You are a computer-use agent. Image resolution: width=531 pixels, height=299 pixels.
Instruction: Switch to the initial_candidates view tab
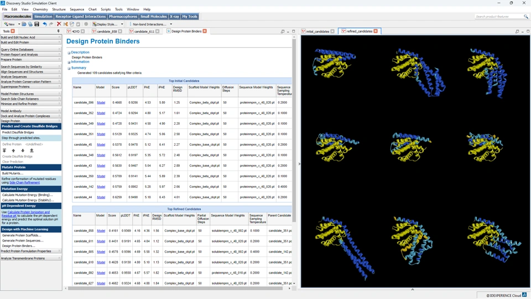pyautogui.click(x=317, y=31)
